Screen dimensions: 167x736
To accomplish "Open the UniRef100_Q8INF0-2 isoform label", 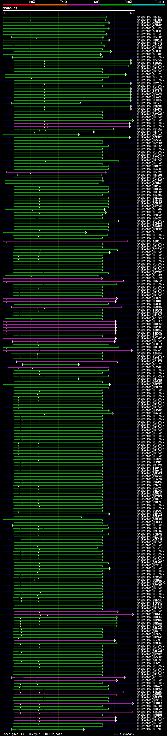I will coord(151,339).
